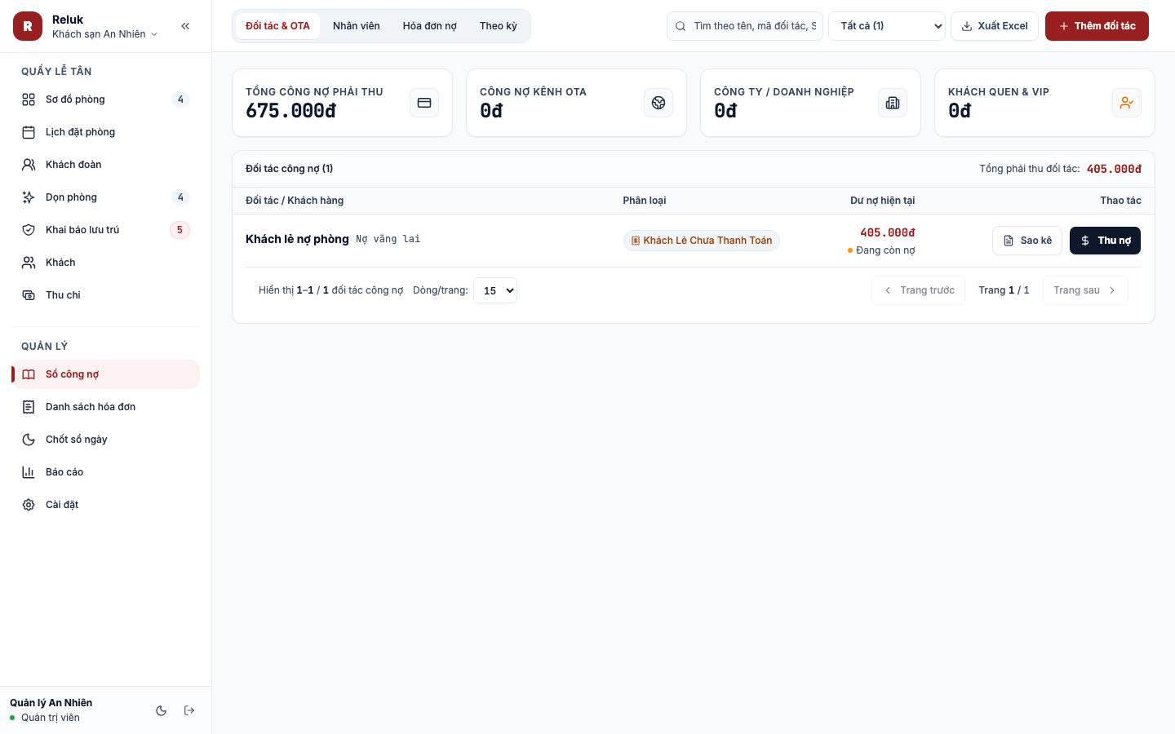Switch to the Hóa đơn nợ tab
This screenshot has height=734, width=1175.
(x=430, y=26)
